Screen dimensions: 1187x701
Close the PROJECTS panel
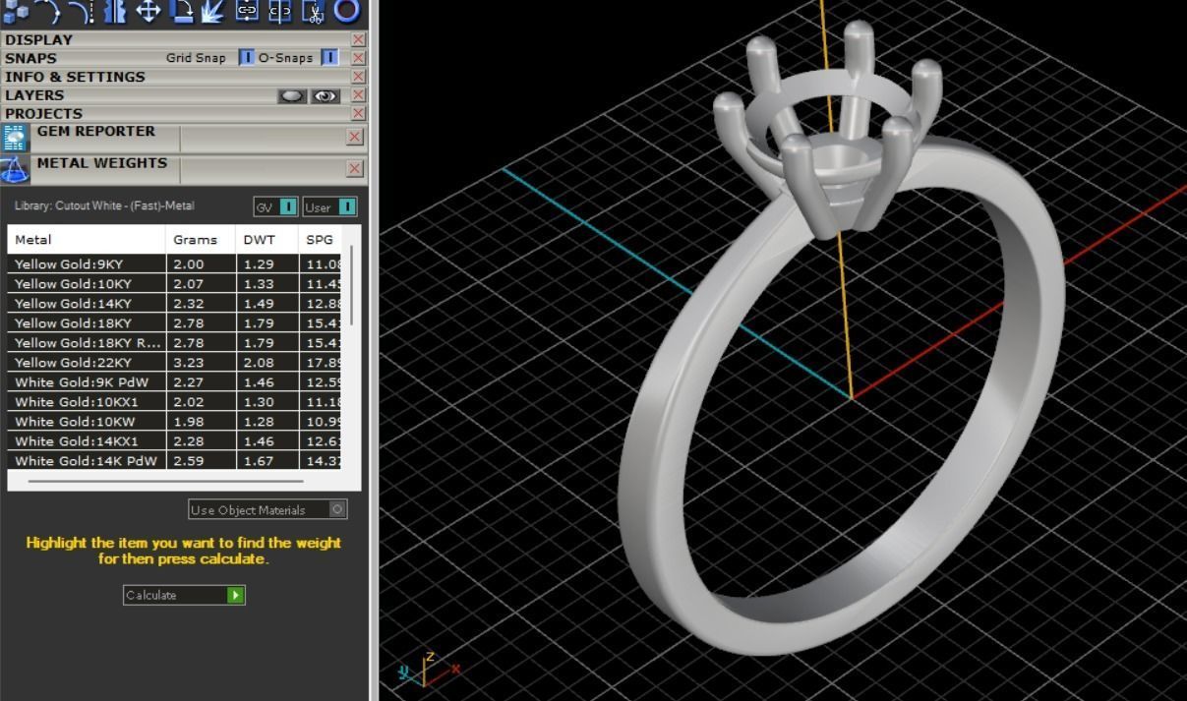coord(358,114)
